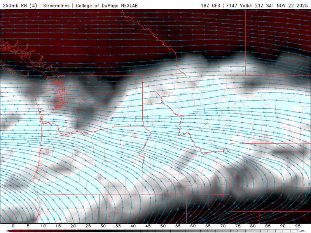Click the "90" label on the color scale

[x=283, y=226]
